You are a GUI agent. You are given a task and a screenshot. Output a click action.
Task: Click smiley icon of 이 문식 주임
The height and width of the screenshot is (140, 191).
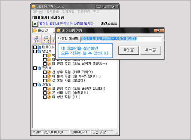[49, 76]
